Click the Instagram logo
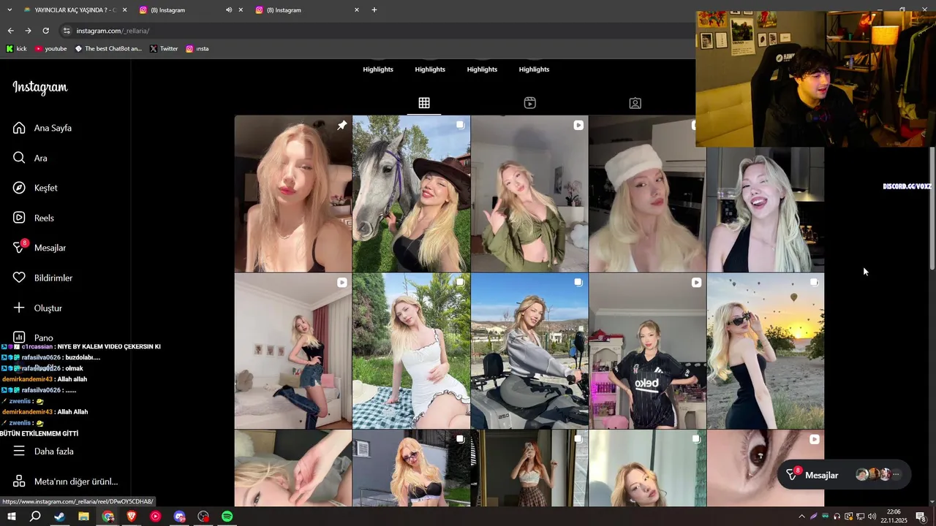 40,88
